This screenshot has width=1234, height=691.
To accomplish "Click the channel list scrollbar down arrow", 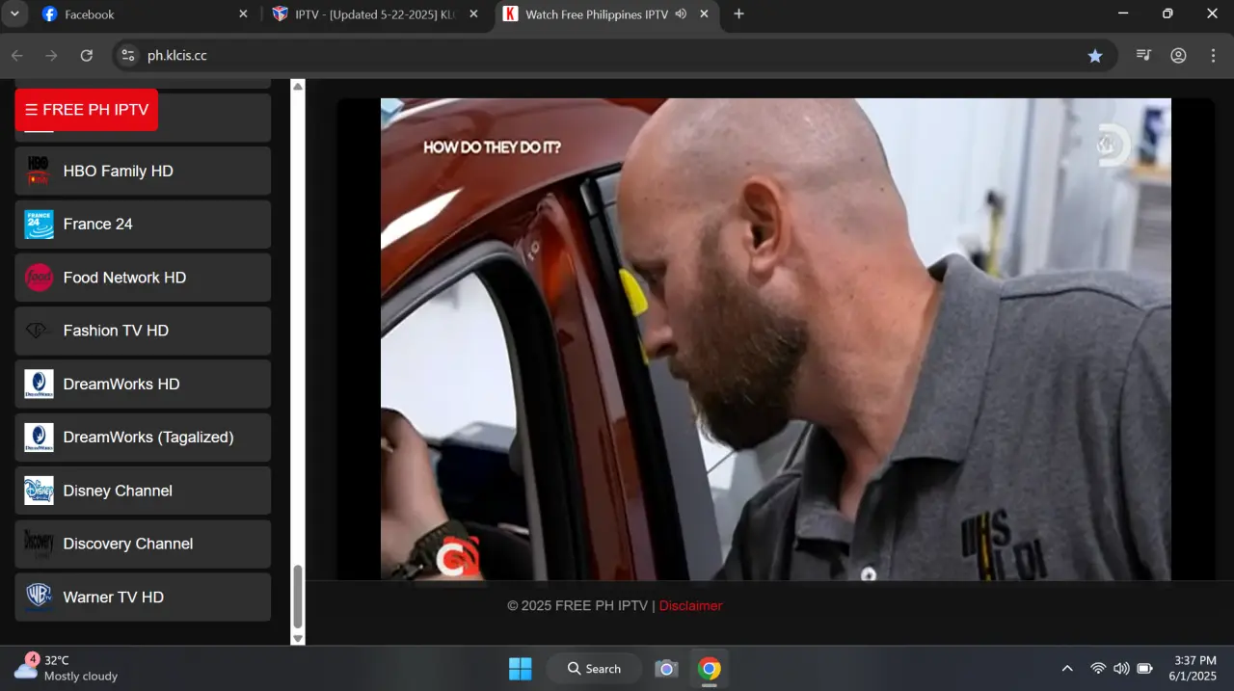I will (x=298, y=638).
